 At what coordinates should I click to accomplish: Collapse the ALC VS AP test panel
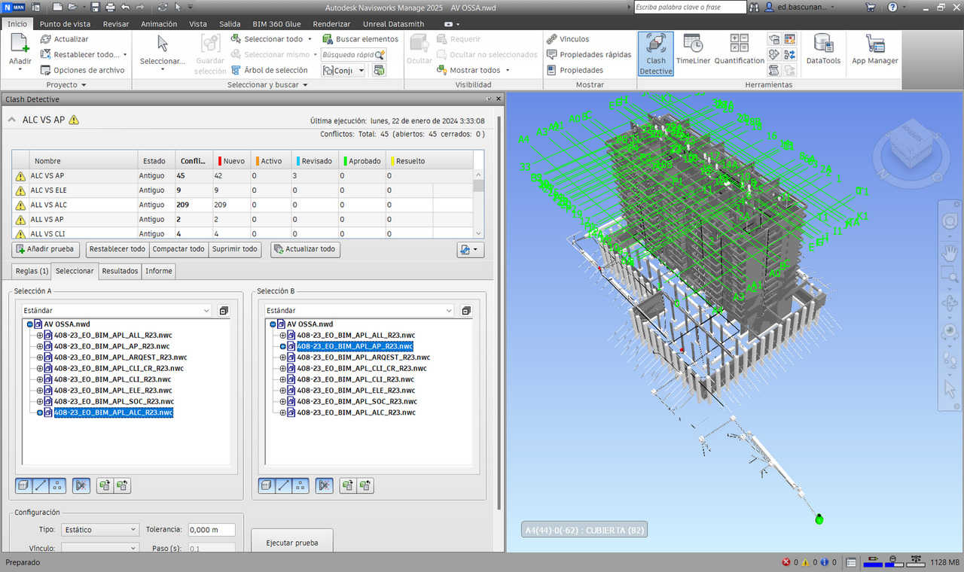point(13,120)
